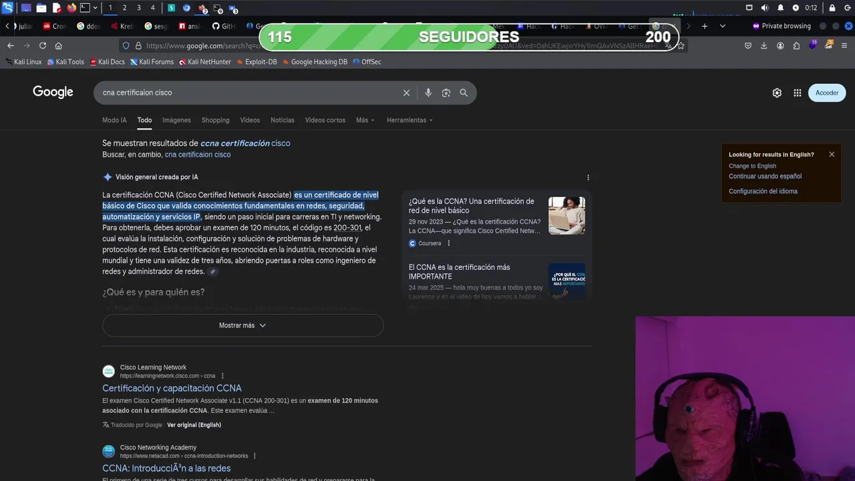Screen dimensions: 855x481
Task: Open a new browser tab
Action: 704,26
